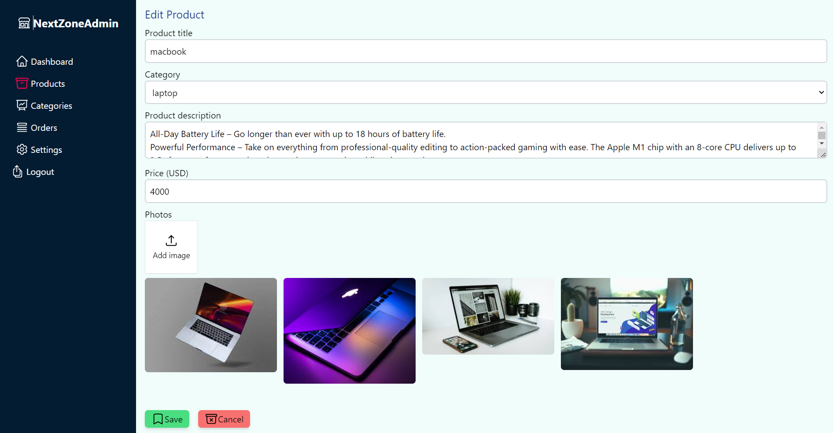Click the description scrollbar down arrow

coord(822,143)
